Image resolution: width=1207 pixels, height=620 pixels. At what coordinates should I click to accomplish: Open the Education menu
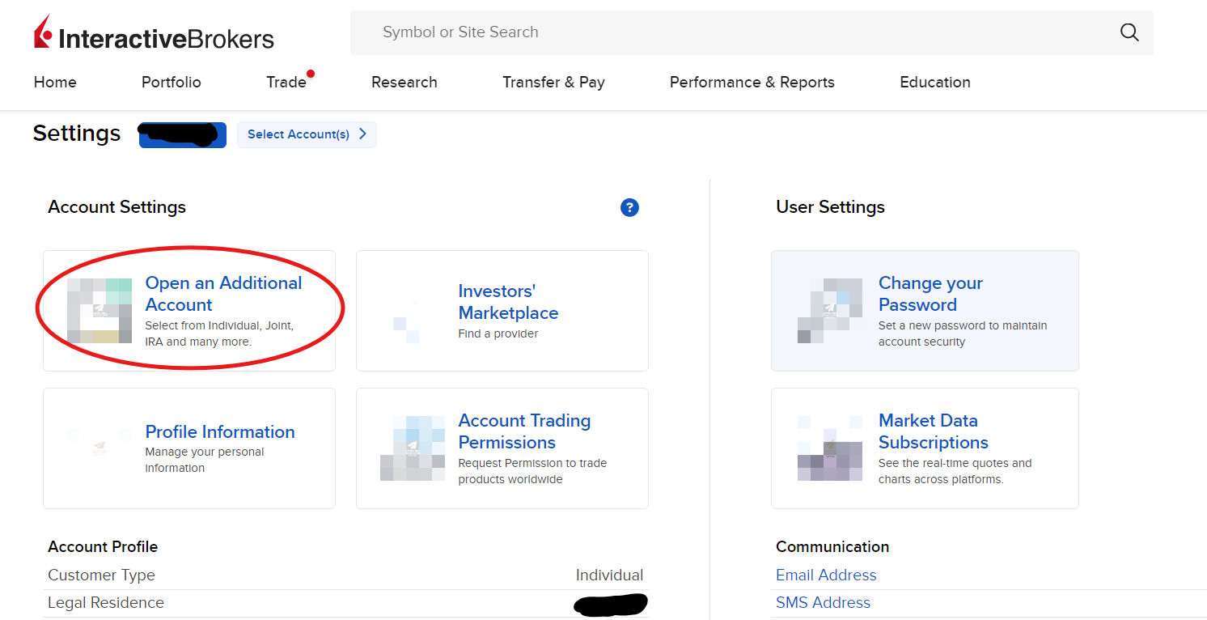point(934,83)
